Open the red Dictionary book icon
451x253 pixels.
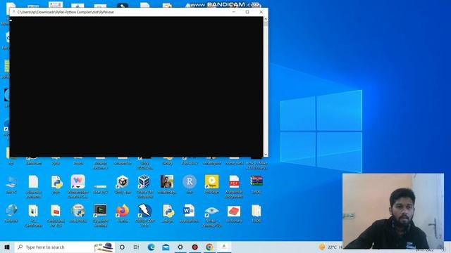234,212
